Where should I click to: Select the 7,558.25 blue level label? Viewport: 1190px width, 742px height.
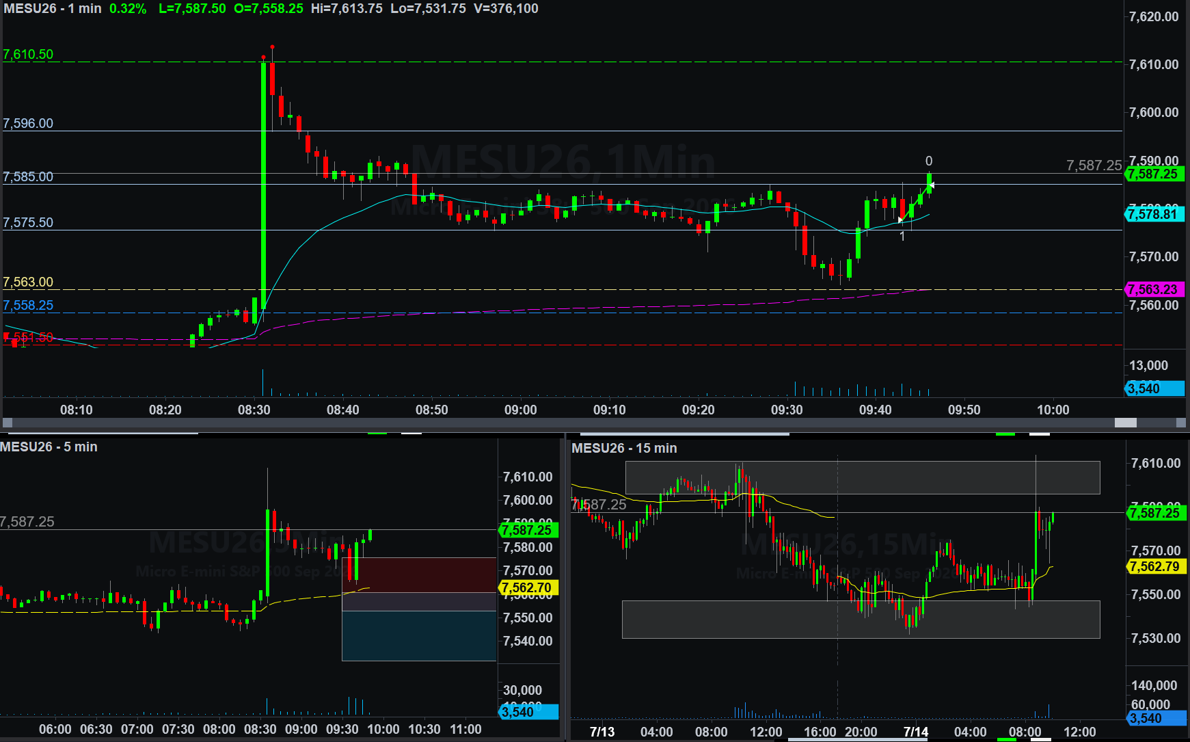[28, 306]
